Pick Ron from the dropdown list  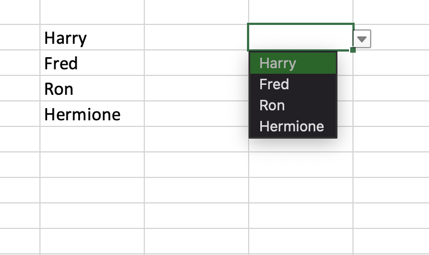tap(293, 105)
